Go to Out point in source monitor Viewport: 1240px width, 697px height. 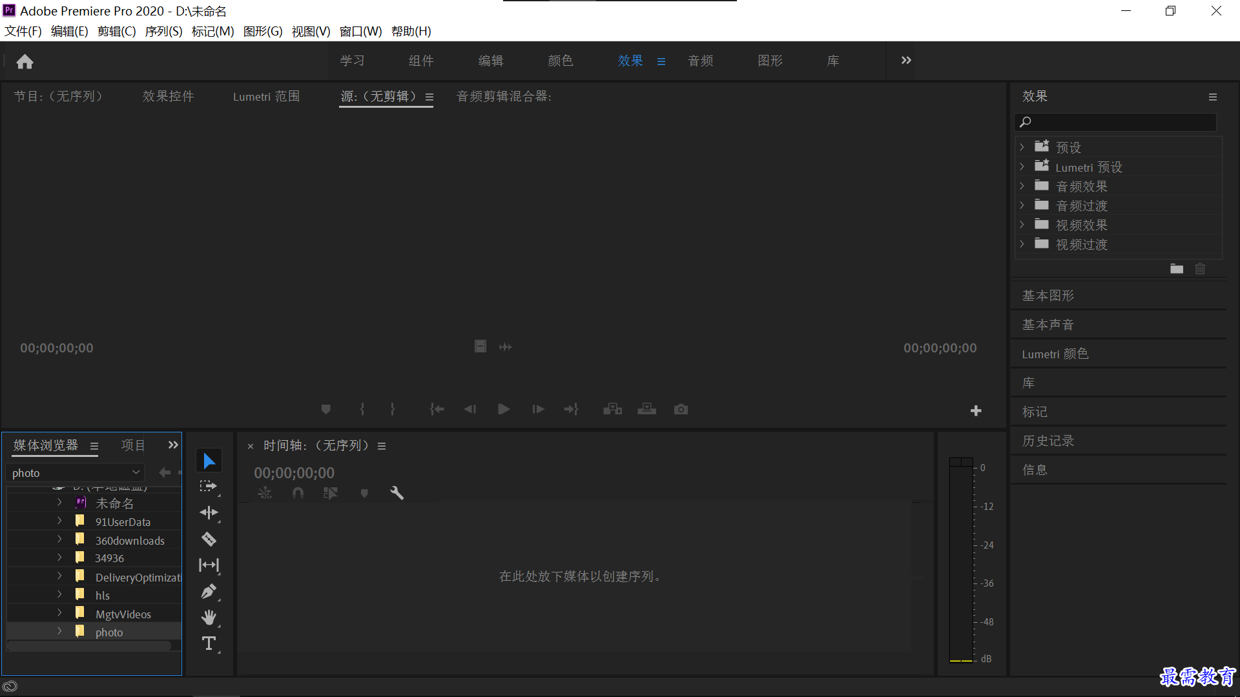(x=572, y=409)
